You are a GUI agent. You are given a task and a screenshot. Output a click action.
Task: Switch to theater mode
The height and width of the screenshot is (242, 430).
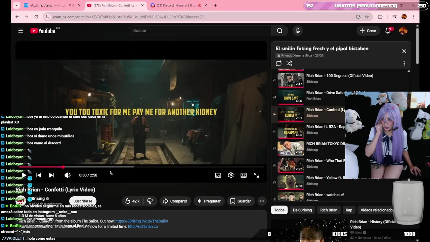(244, 175)
